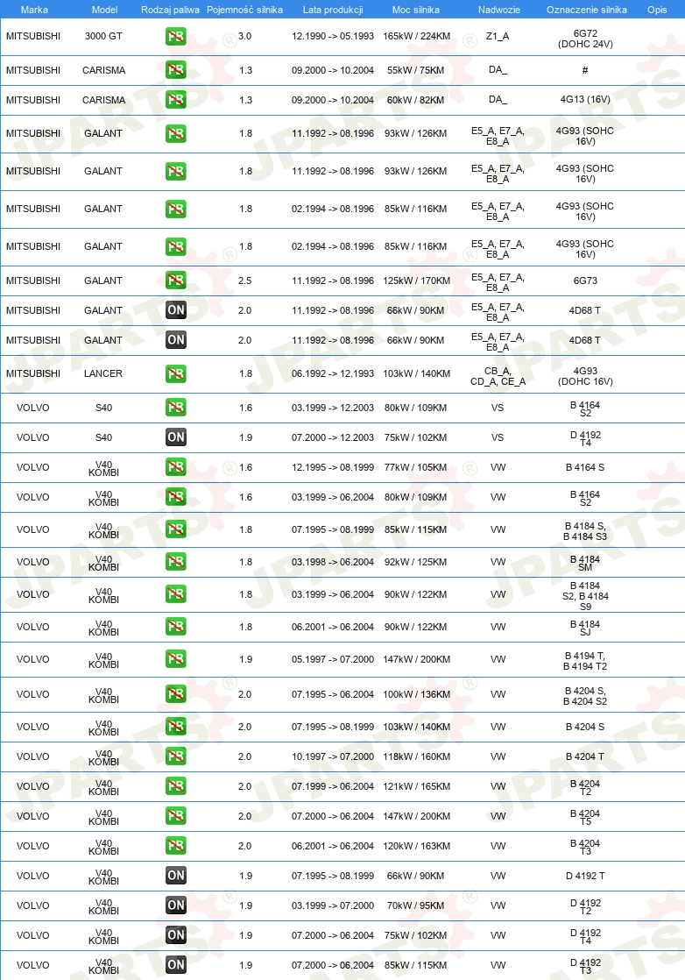
Task: Click the 'B 4204 T2' engine code cell
Action: coord(585,787)
